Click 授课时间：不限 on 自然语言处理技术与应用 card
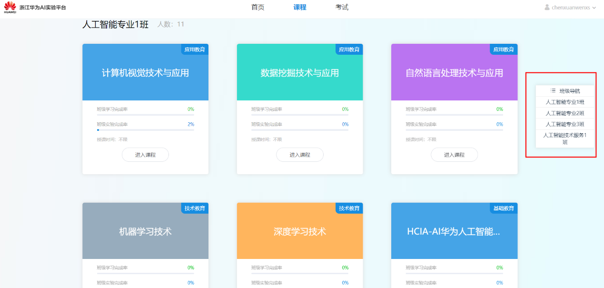The image size is (604, 288). pyautogui.click(x=421, y=139)
